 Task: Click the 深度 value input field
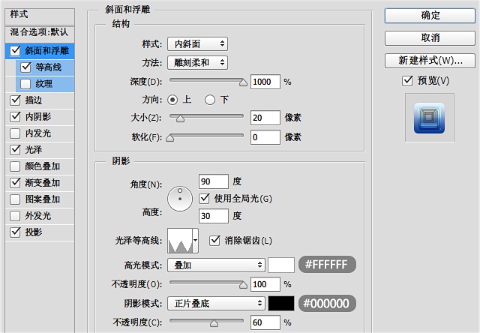(x=265, y=81)
